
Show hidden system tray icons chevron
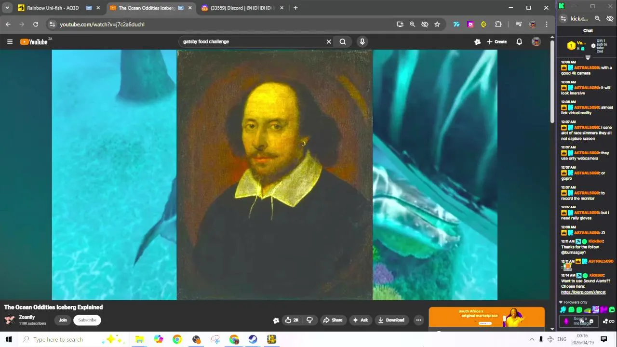pyautogui.click(x=532, y=339)
